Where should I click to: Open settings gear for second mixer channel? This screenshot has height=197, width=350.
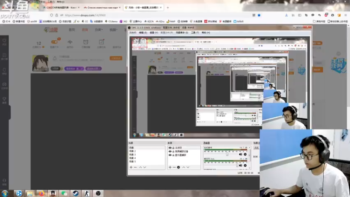[245, 165]
